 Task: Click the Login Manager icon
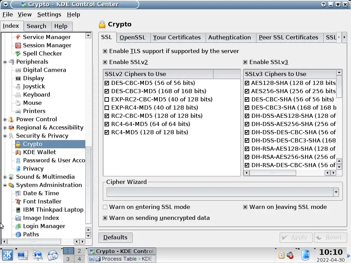point(18,226)
